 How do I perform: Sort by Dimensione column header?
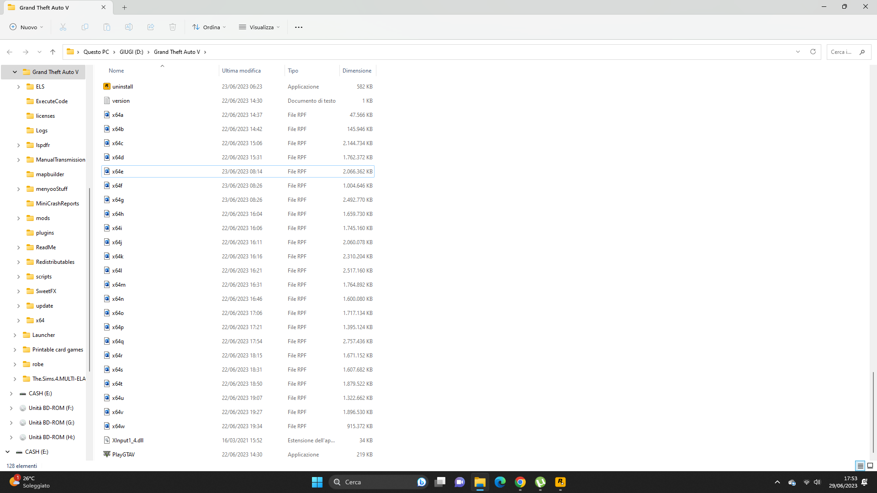tap(357, 71)
